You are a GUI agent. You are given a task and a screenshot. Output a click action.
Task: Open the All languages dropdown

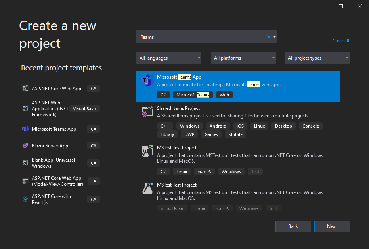pos(169,58)
